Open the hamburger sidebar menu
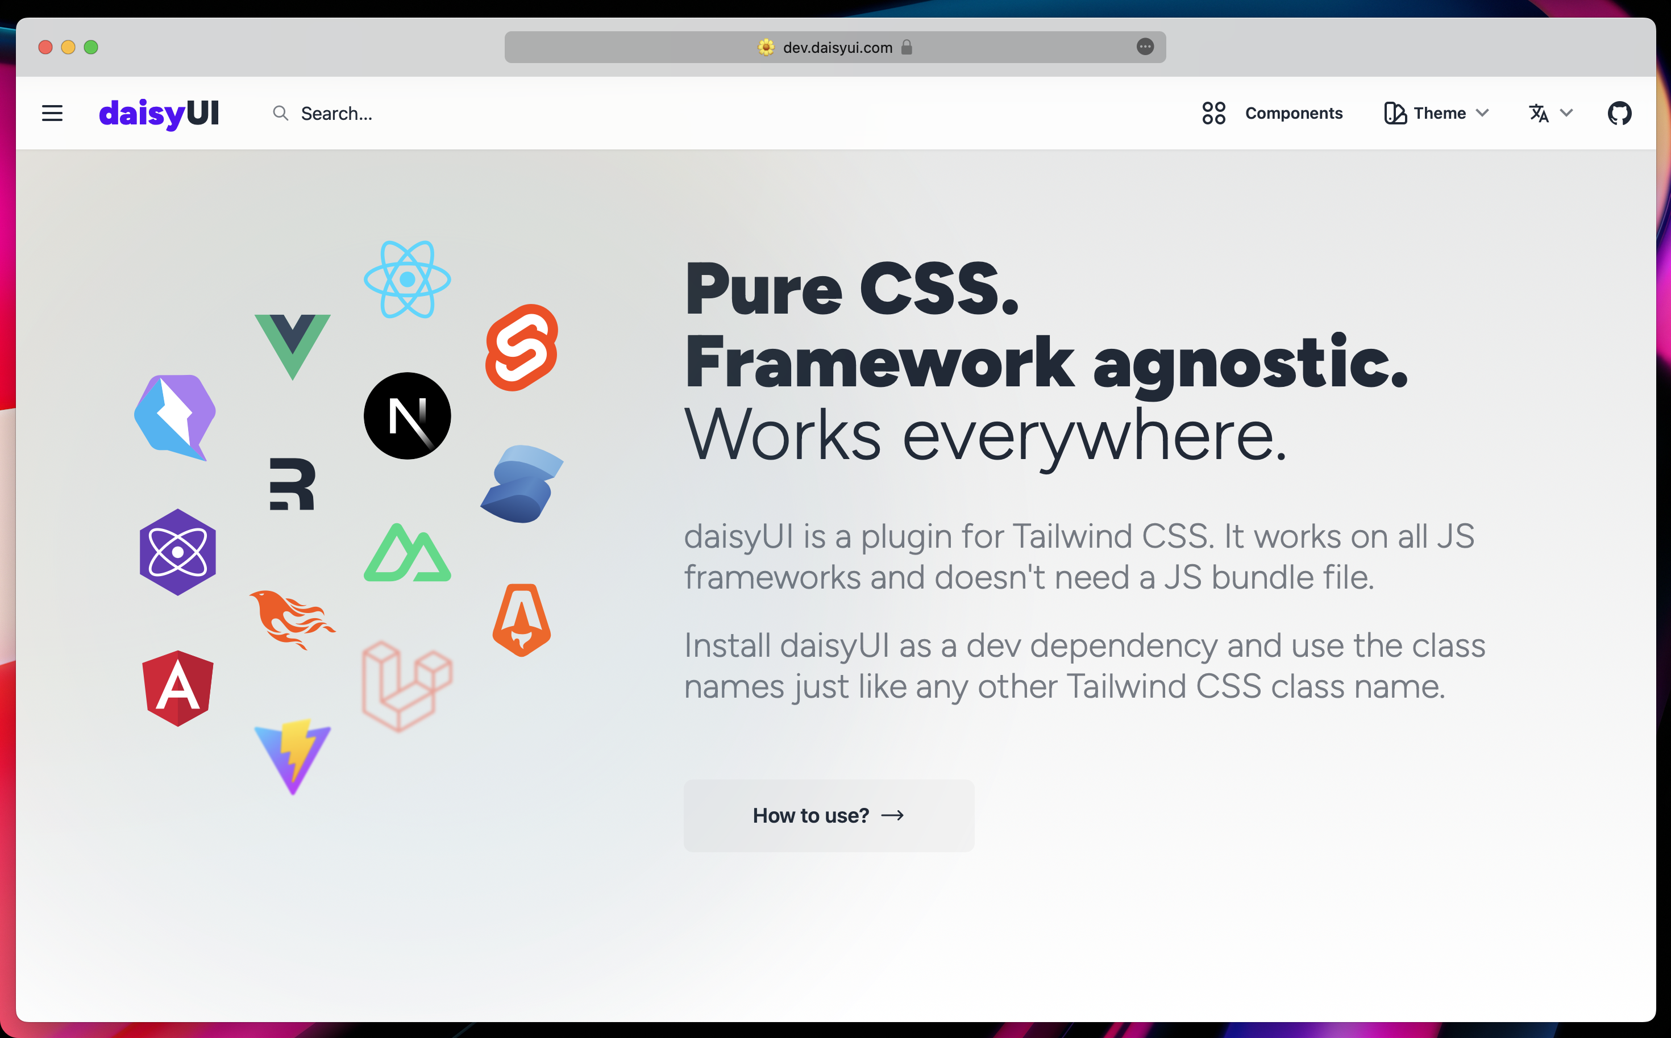The image size is (1671, 1038). coord(52,113)
